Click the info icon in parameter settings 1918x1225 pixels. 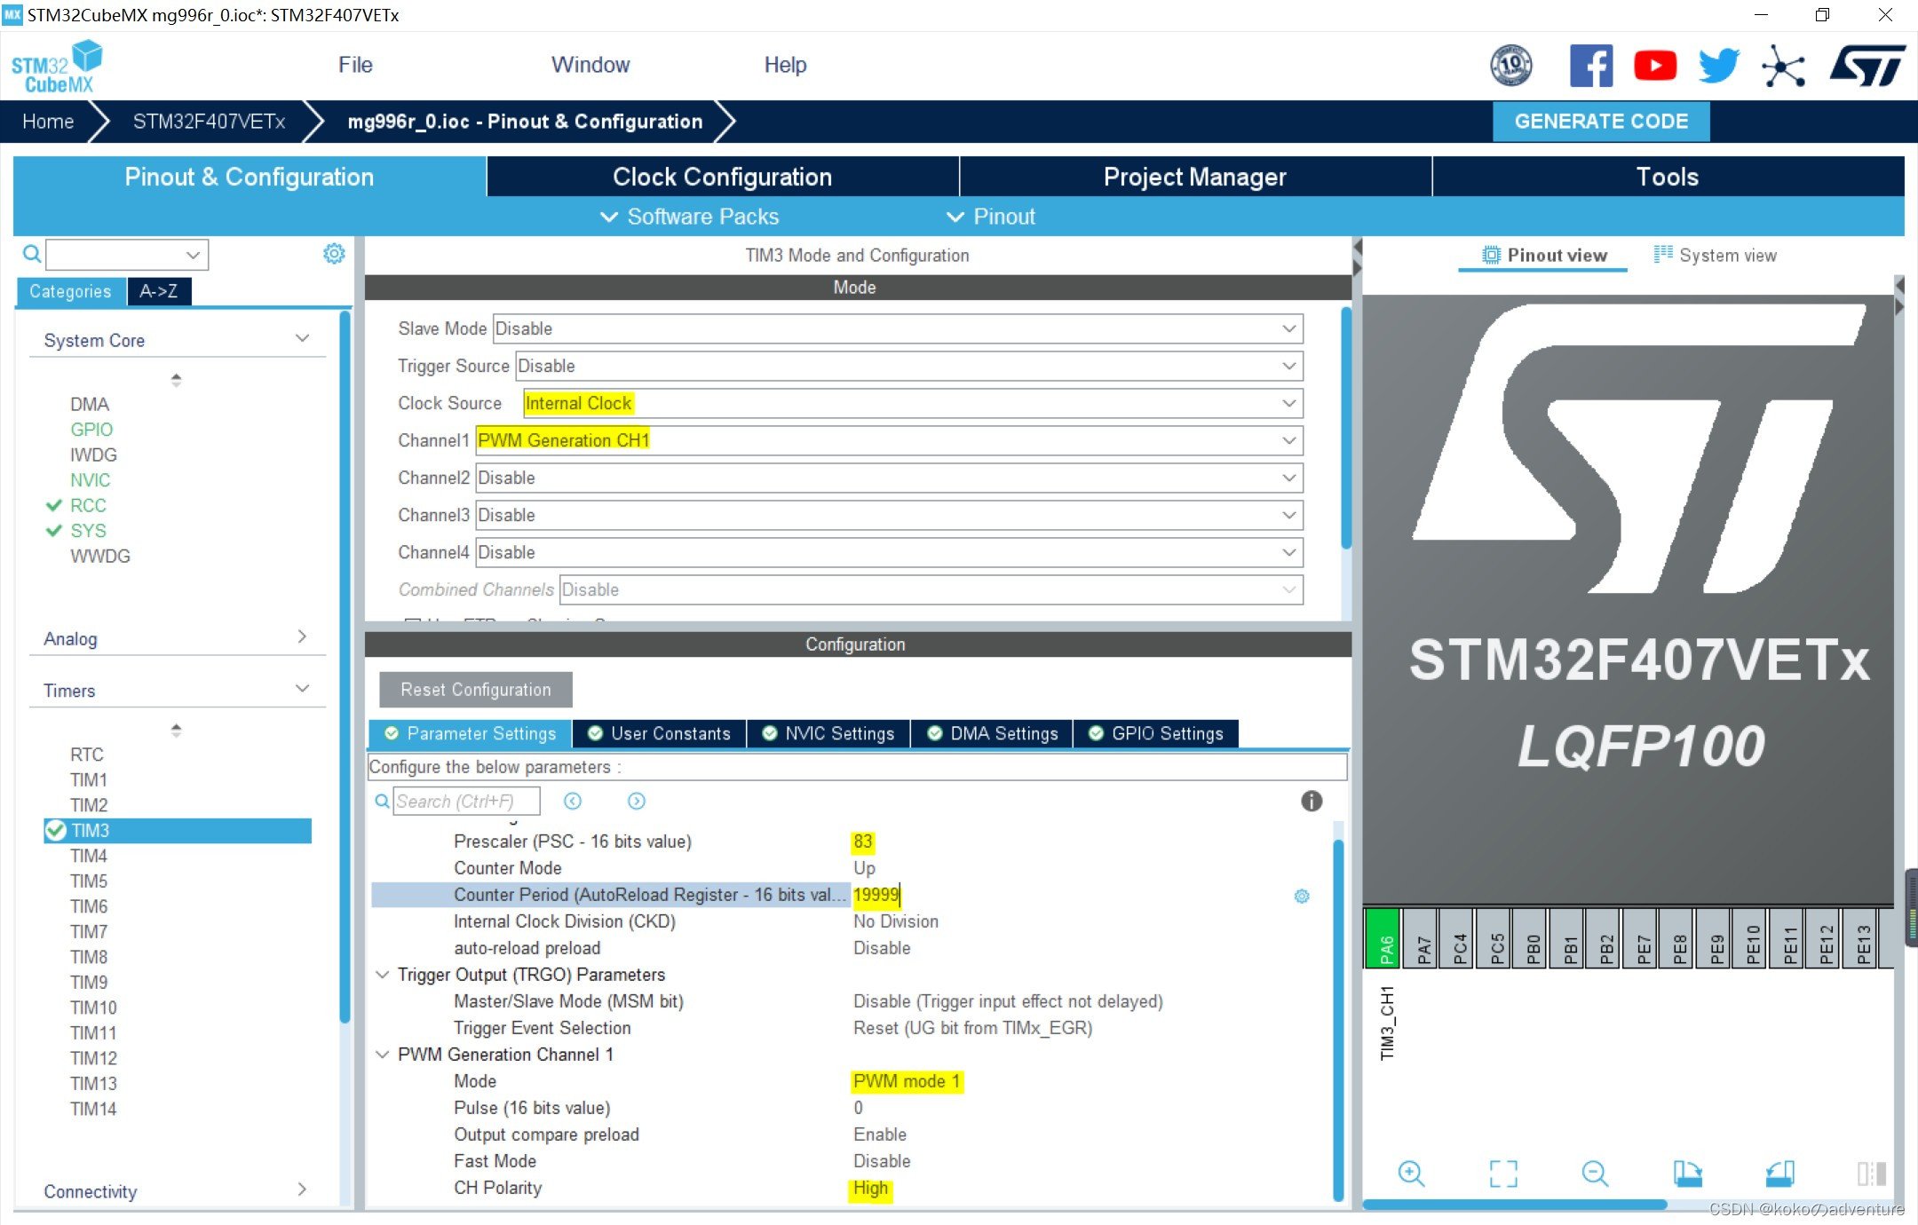[x=1312, y=802]
